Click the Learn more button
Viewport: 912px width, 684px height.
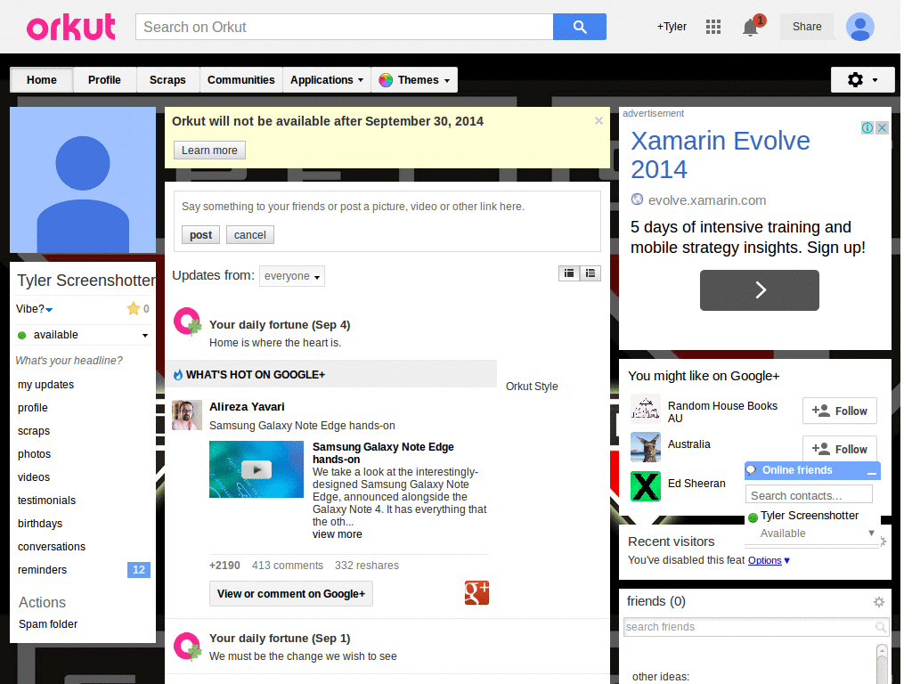[x=209, y=150]
